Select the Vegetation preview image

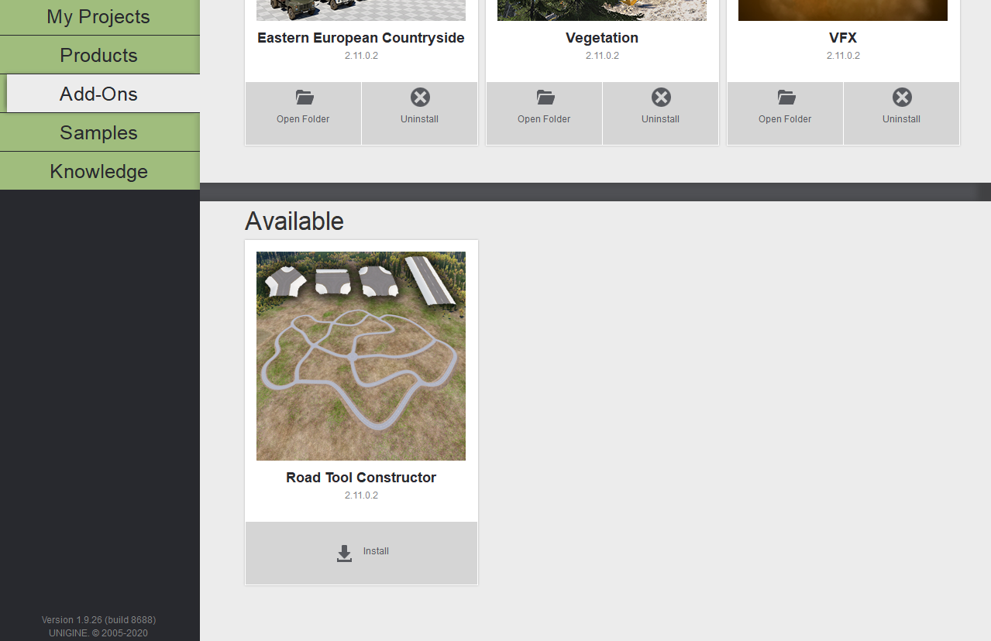pos(602,10)
